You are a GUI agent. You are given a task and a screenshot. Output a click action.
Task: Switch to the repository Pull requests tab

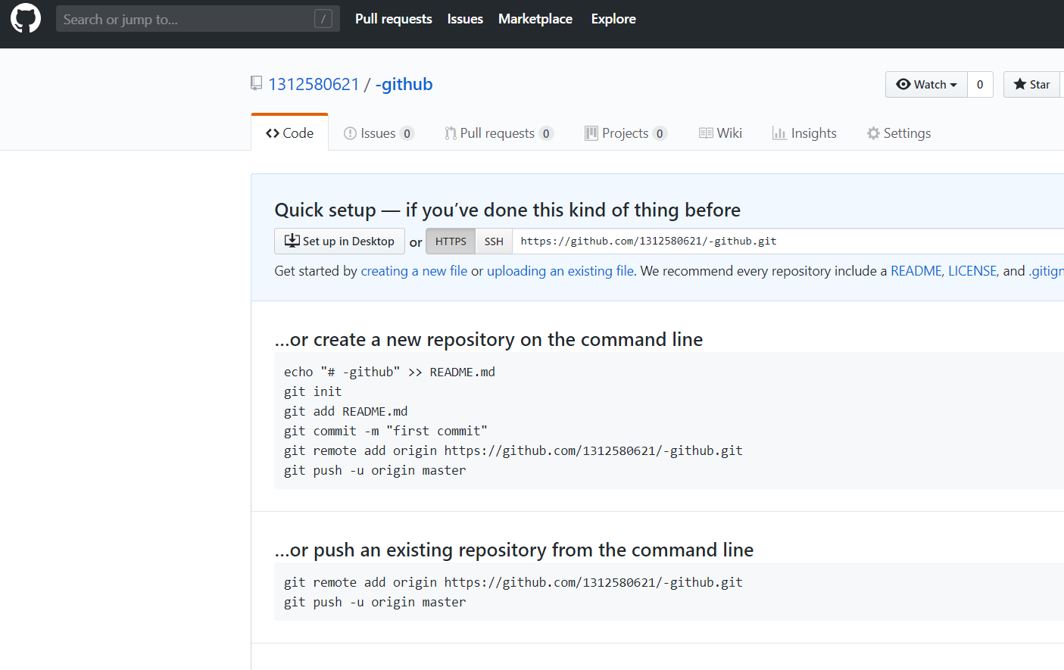[498, 133]
